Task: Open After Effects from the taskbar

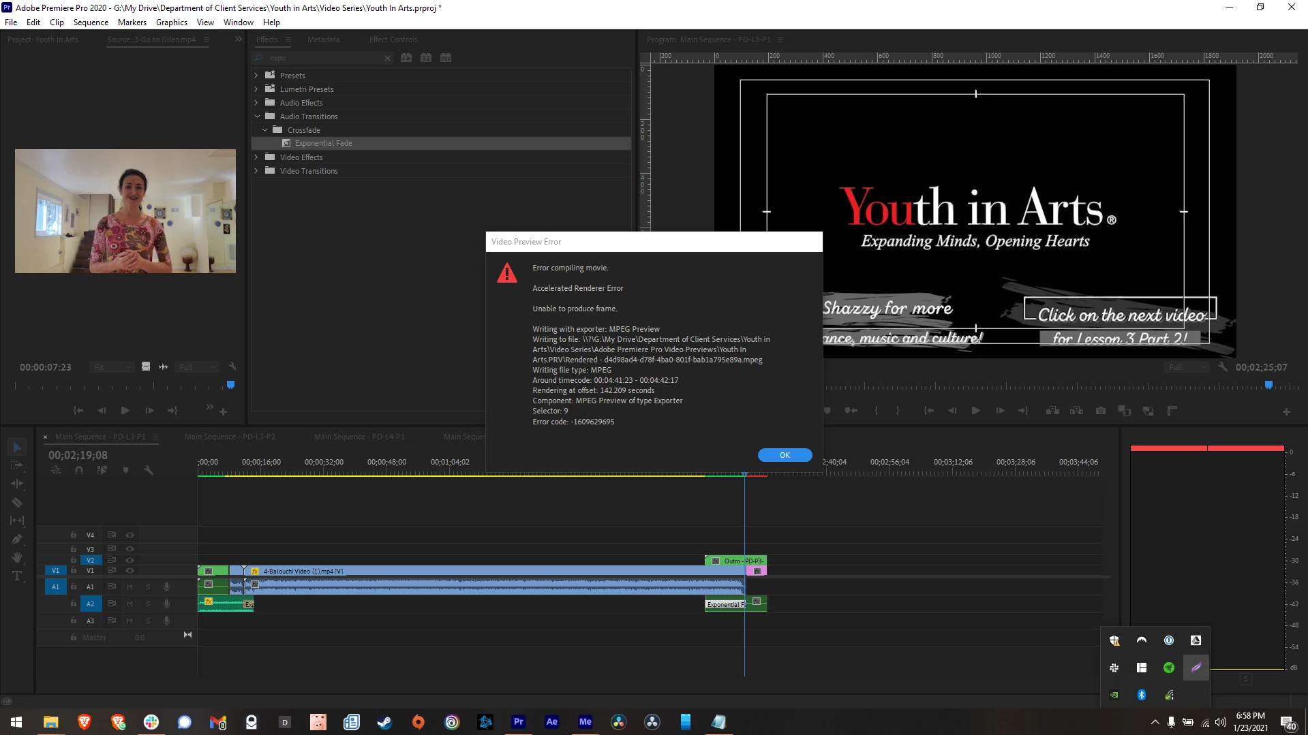Action: pyautogui.click(x=551, y=722)
